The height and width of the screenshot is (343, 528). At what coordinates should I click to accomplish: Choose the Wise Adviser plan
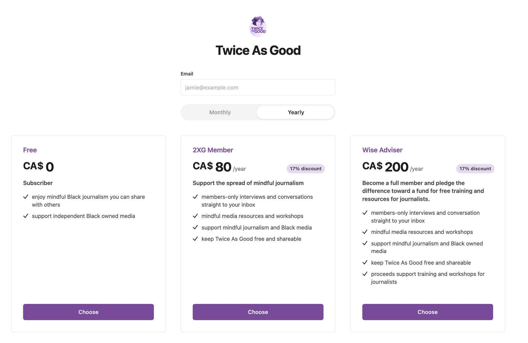coord(428,312)
